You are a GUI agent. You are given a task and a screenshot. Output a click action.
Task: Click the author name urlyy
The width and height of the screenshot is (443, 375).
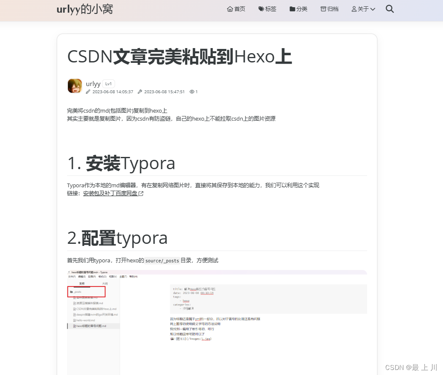(93, 84)
